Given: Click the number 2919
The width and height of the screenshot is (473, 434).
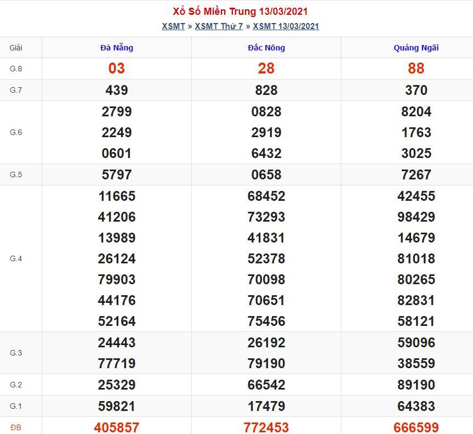Looking at the screenshot, I should coord(266,132).
